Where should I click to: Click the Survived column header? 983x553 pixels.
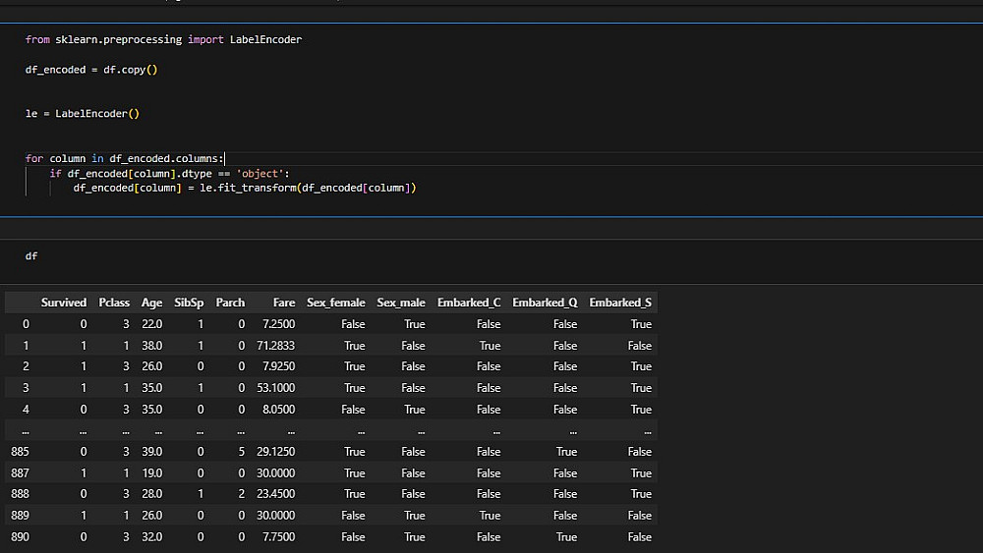point(64,303)
